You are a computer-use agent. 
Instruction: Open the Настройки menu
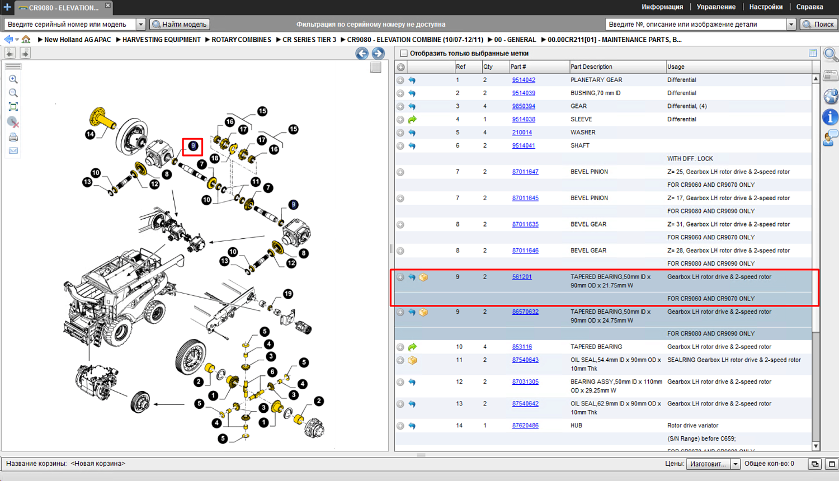tap(766, 7)
